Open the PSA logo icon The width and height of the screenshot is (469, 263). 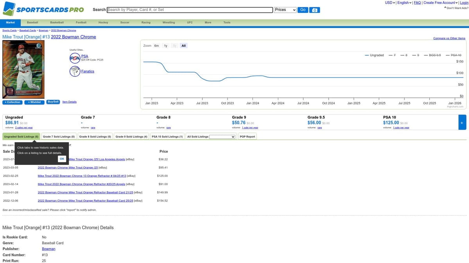click(x=75, y=58)
